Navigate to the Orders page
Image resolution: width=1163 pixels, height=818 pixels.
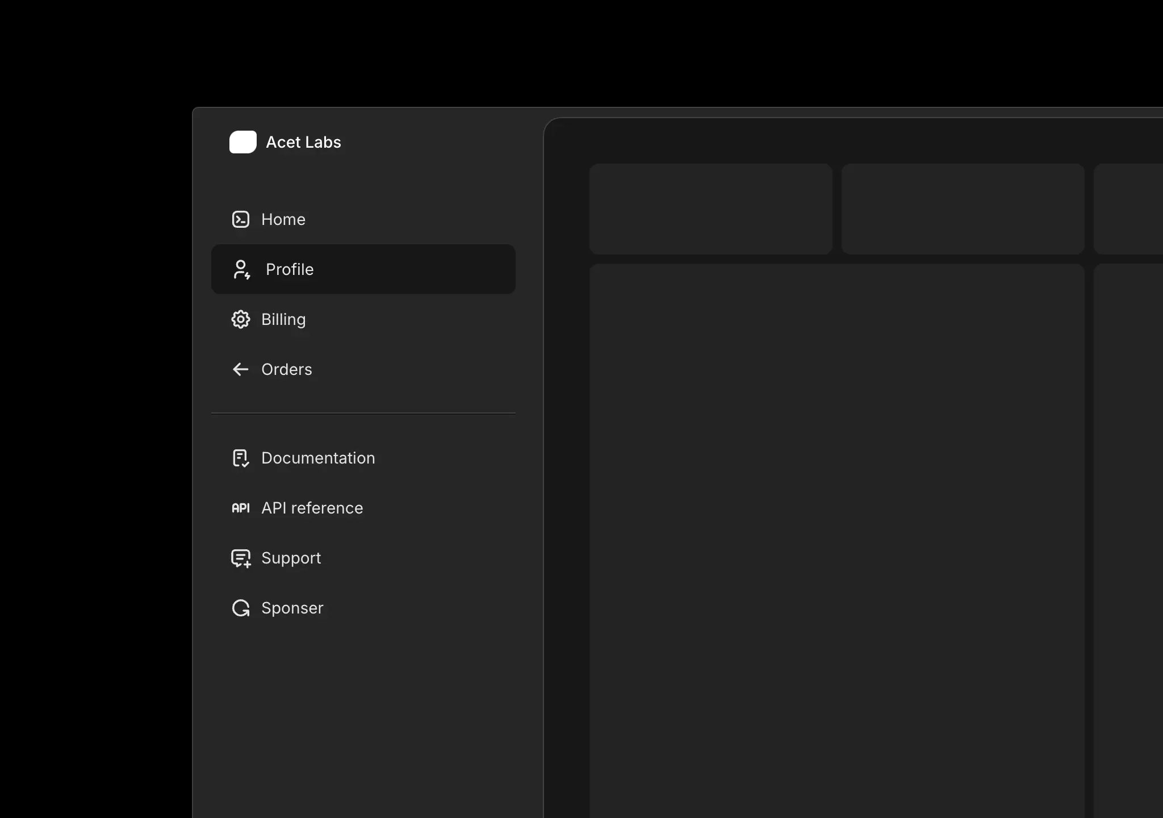287,369
